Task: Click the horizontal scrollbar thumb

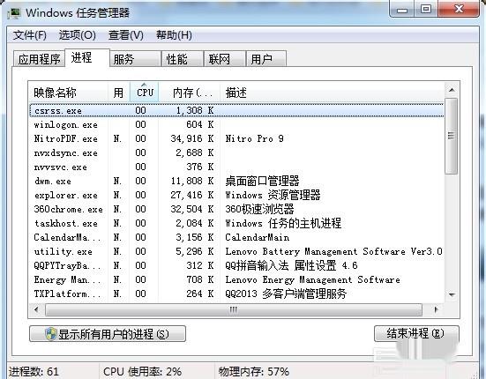Action: click(234, 309)
